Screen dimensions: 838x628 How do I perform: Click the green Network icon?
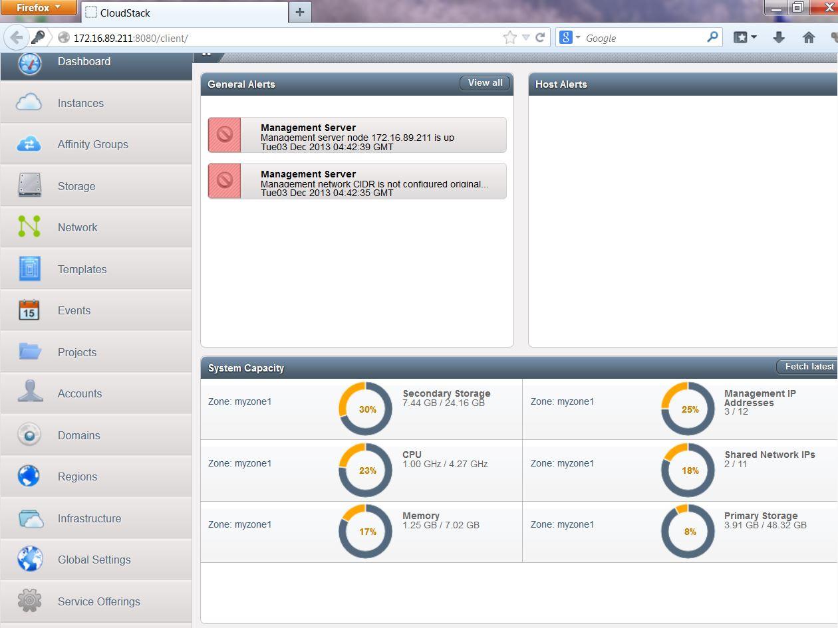coord(29,227)
